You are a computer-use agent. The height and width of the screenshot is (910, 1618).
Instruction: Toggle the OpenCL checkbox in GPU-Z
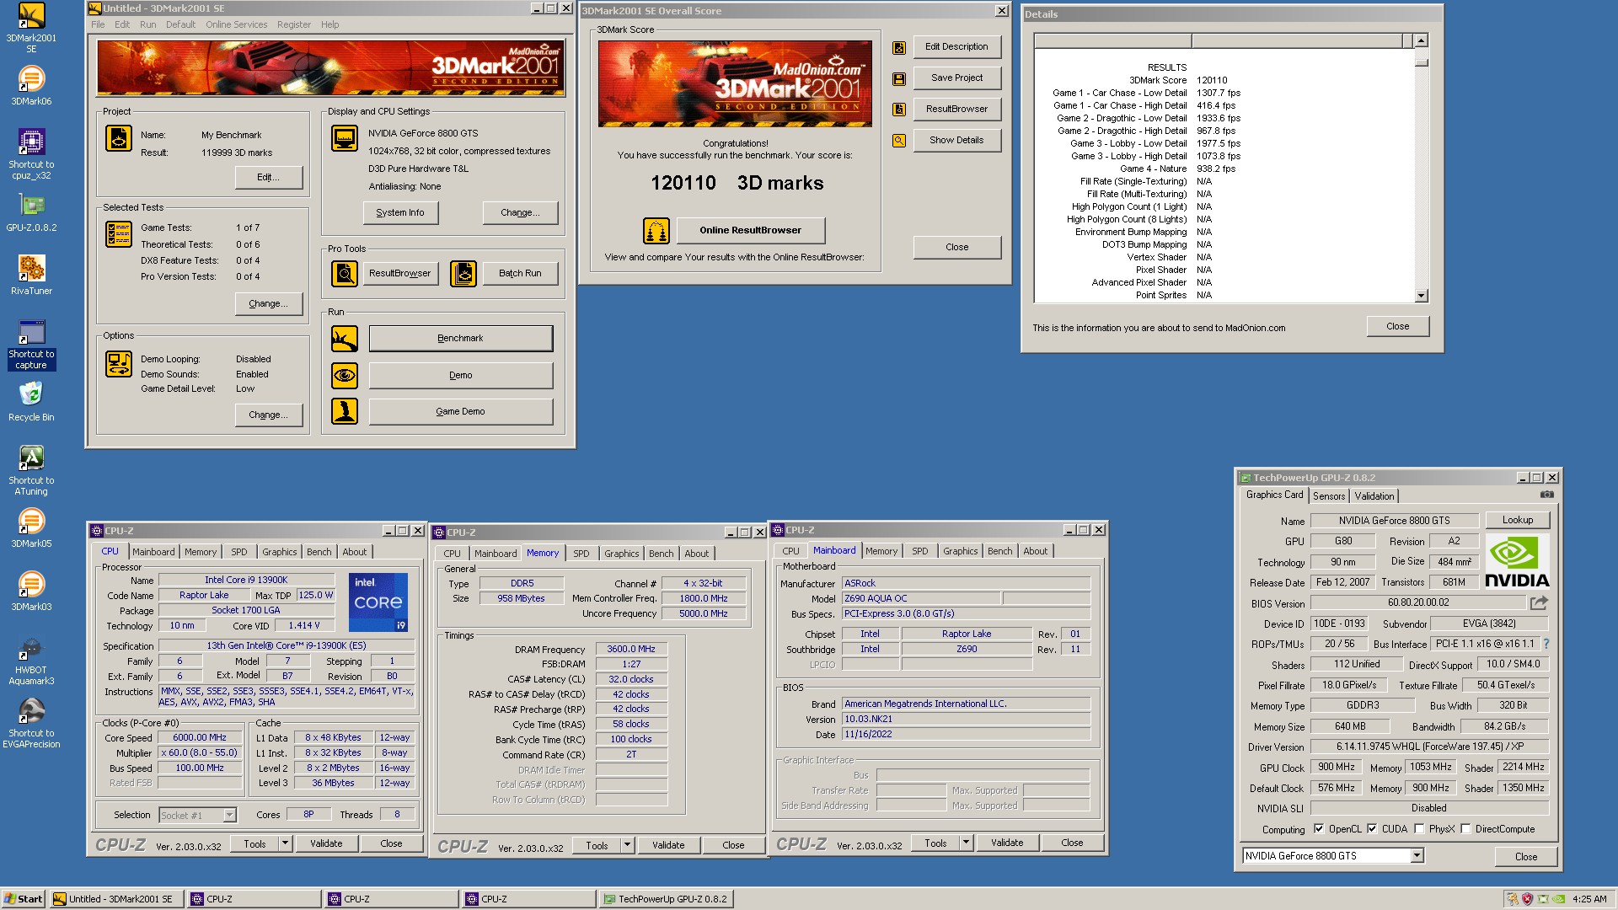(1319, 828)
